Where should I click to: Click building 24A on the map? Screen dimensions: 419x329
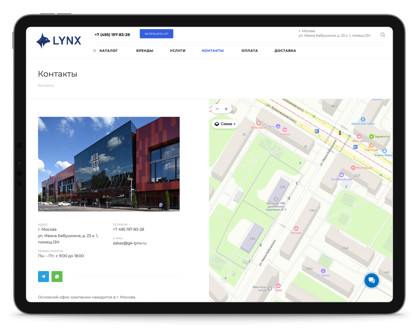(252, 238)
